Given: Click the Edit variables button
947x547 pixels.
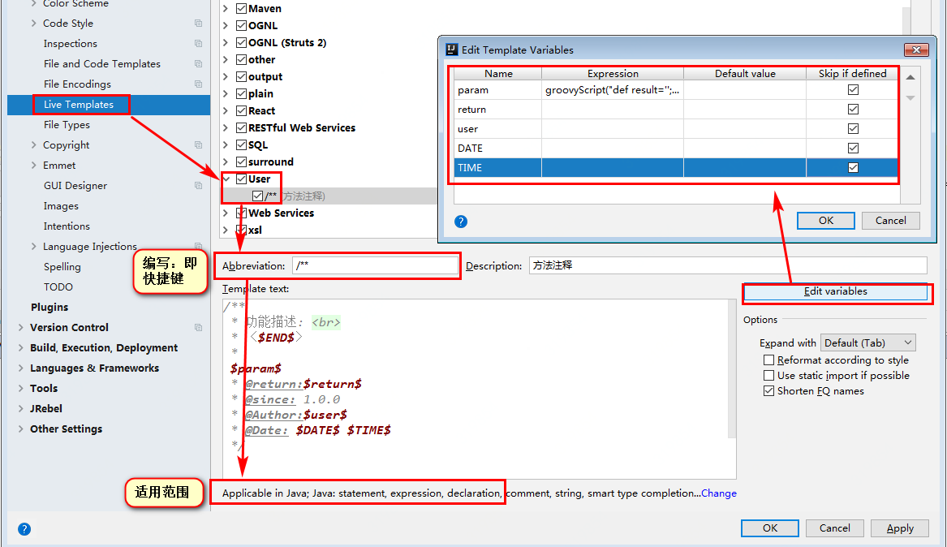Looking at the screenshot, I should pos(835,291).
